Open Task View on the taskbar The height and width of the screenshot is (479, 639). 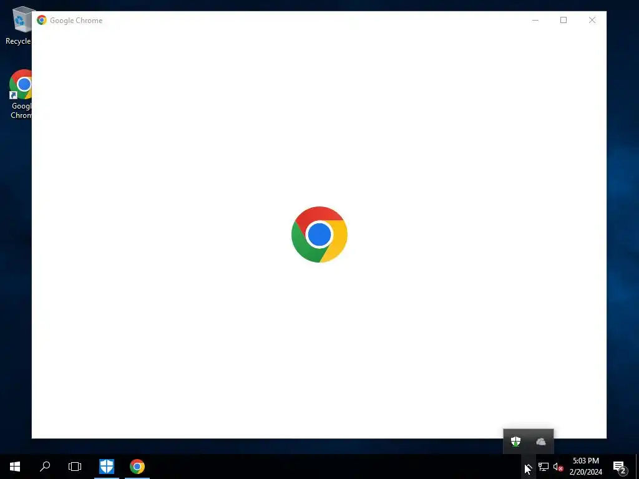pos(75,467)
